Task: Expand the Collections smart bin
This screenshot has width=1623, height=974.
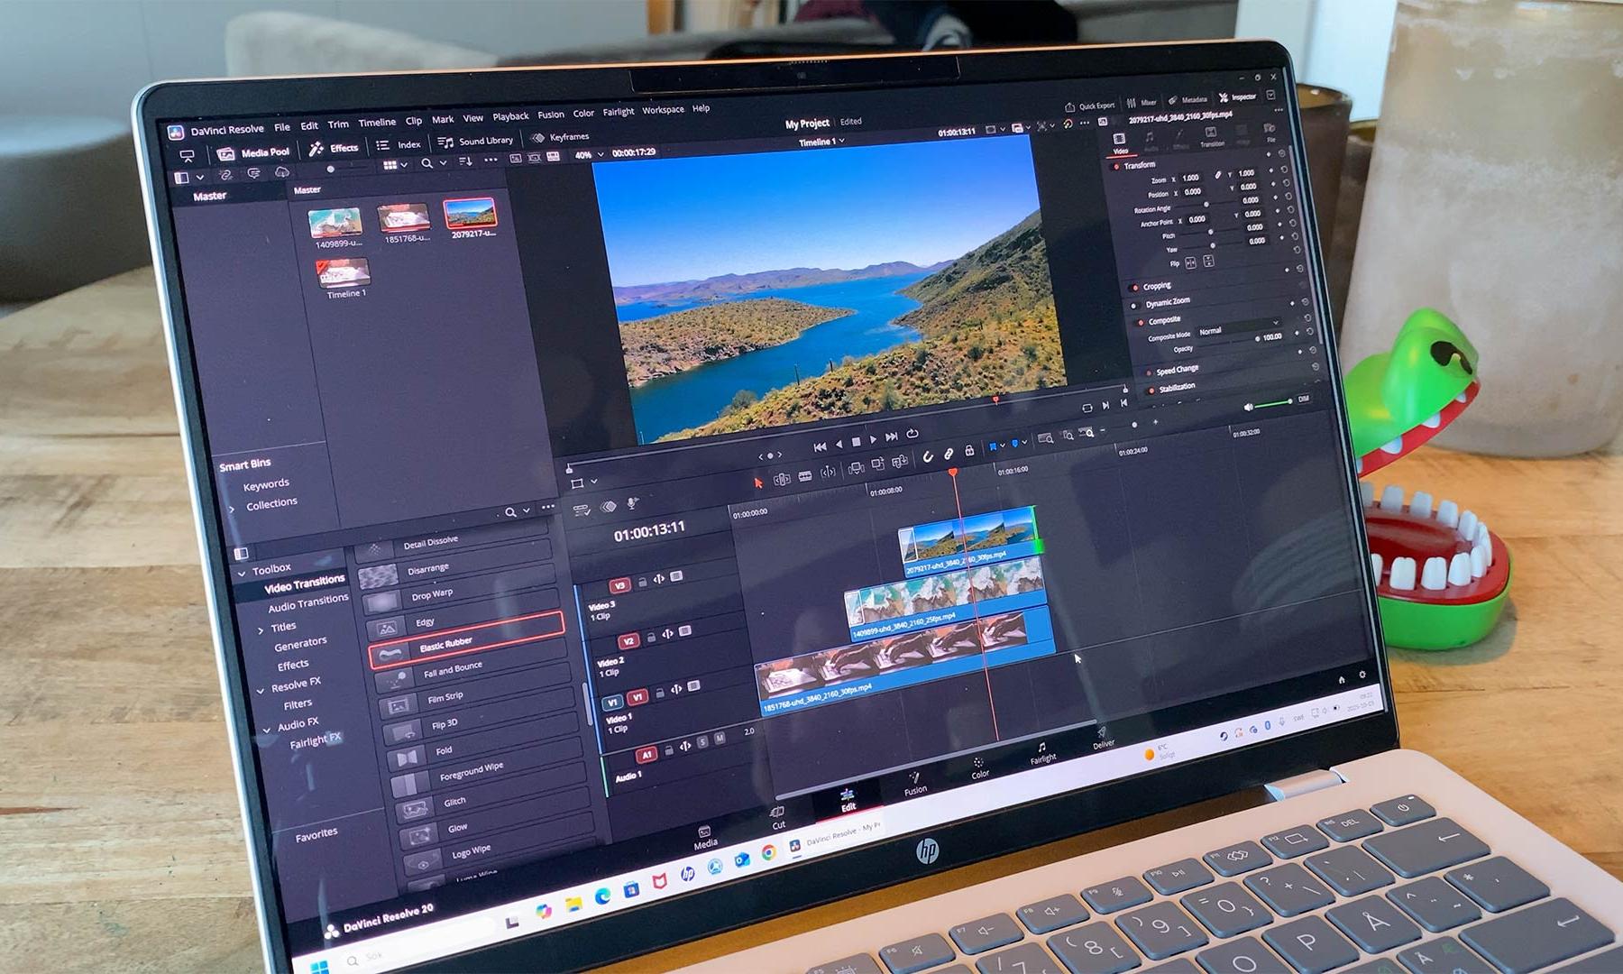Action: point(232,509)
